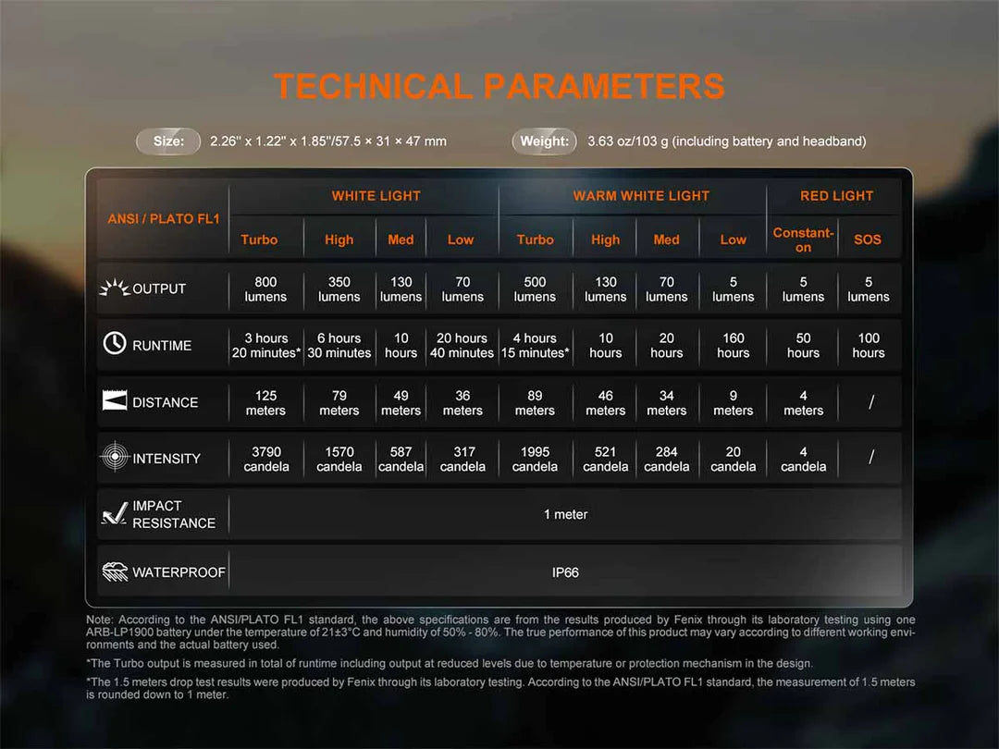Click the OUTPUT row sunburst icon
999x749 pixels.
tap(114, 289)
